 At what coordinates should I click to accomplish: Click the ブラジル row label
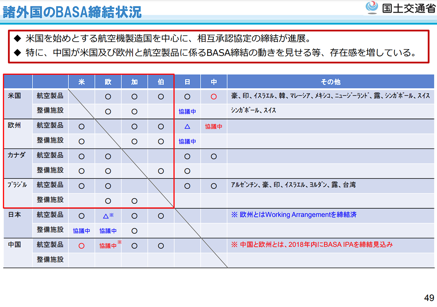click(x=17, y=185)
